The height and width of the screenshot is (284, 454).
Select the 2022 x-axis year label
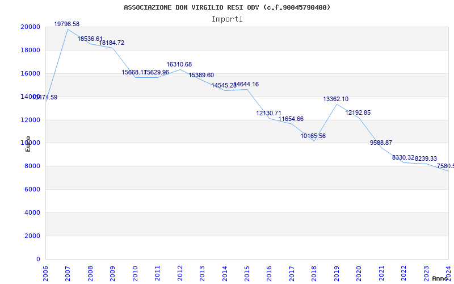403,273
